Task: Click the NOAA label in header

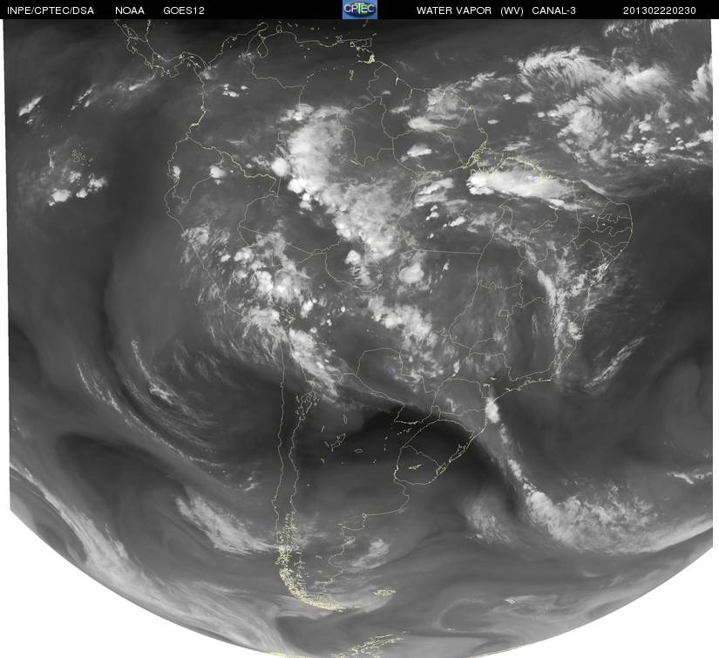Action: pos(130,10)
